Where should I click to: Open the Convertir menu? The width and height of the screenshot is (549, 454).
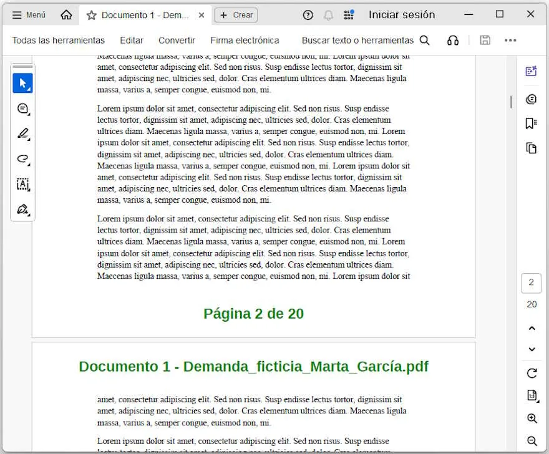click(177, 41)
